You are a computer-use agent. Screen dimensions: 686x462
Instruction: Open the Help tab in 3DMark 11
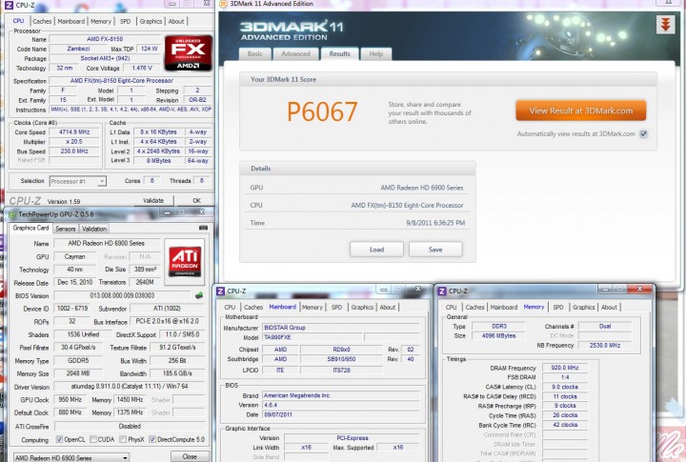[375, 53]
